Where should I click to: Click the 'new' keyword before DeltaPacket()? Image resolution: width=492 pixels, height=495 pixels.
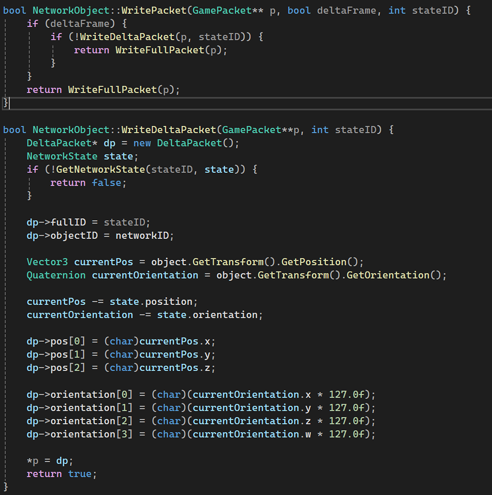142,143
